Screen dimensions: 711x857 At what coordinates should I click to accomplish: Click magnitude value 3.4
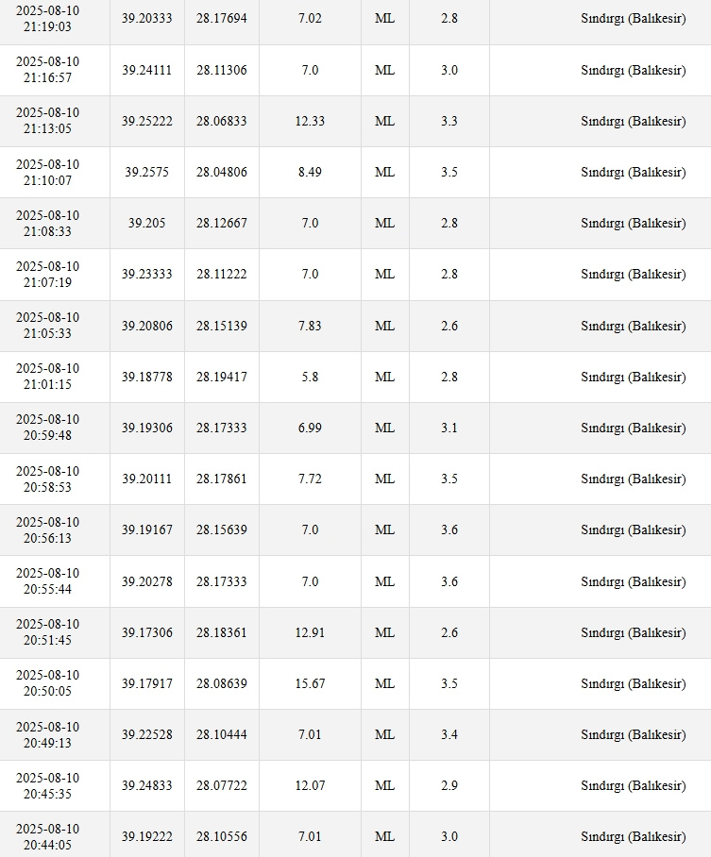(449, 734)
